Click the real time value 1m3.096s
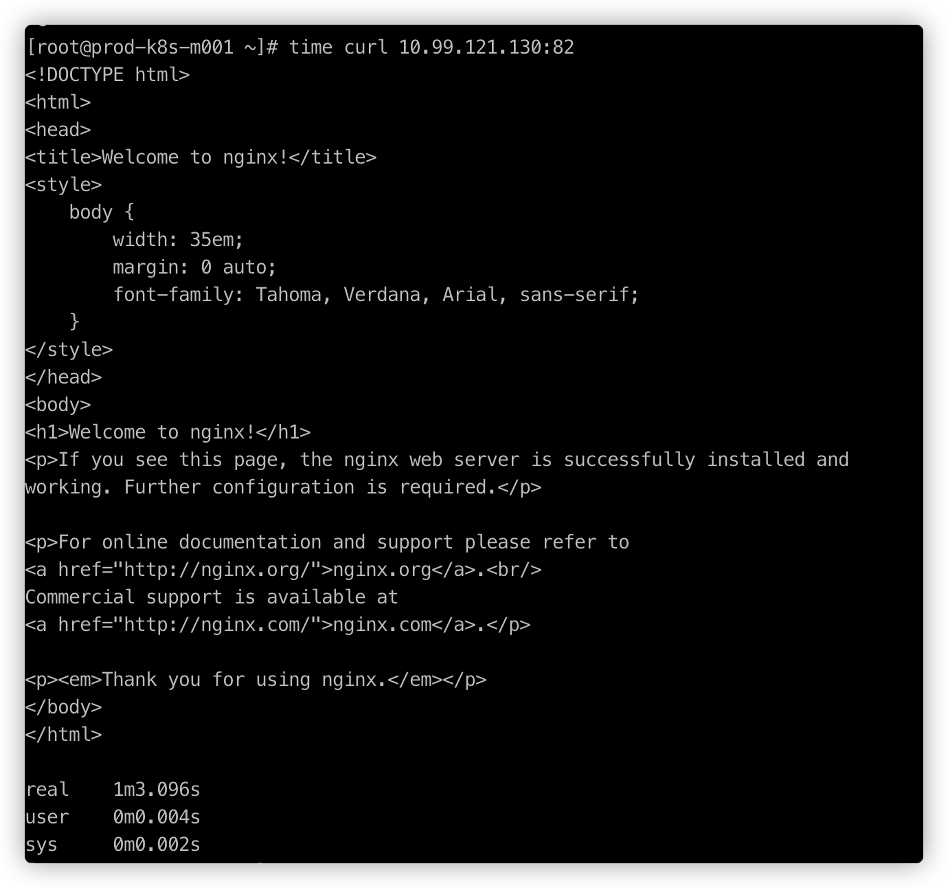 [157, 790]
